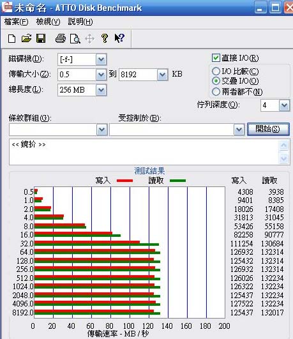The image size is (293, 339).
Task: Click the 32.0 row label in chart
Action: click(27, 244)
